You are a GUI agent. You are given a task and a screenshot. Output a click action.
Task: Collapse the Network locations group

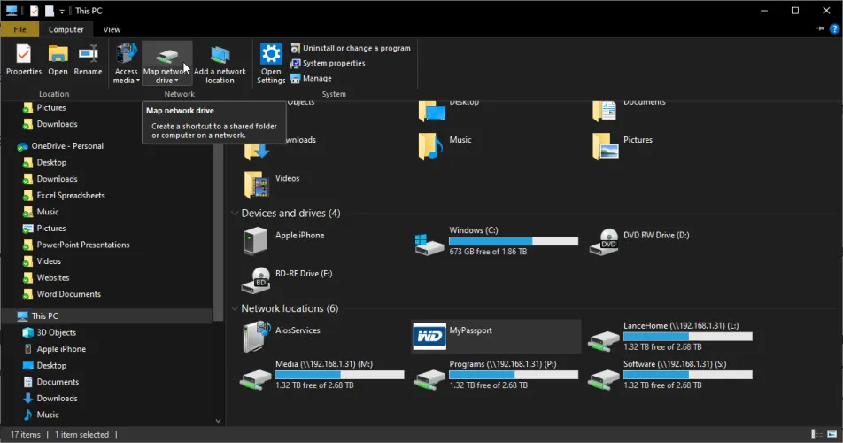pos(235,309)
